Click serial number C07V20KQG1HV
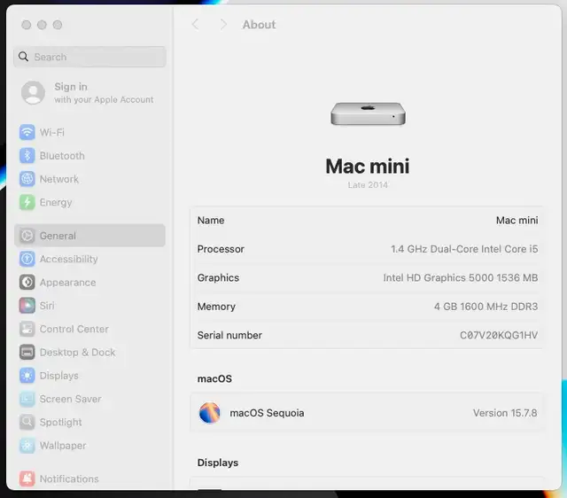Viewport: 567px width, 498px height. coord(499,335)
